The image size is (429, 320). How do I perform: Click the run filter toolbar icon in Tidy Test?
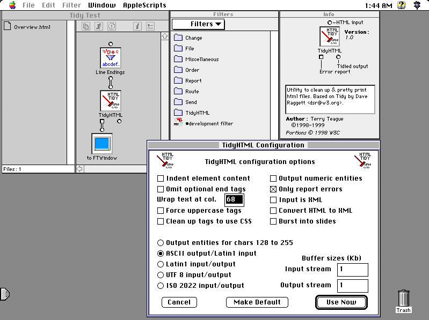pyautogui.click(x=99, y=26)
